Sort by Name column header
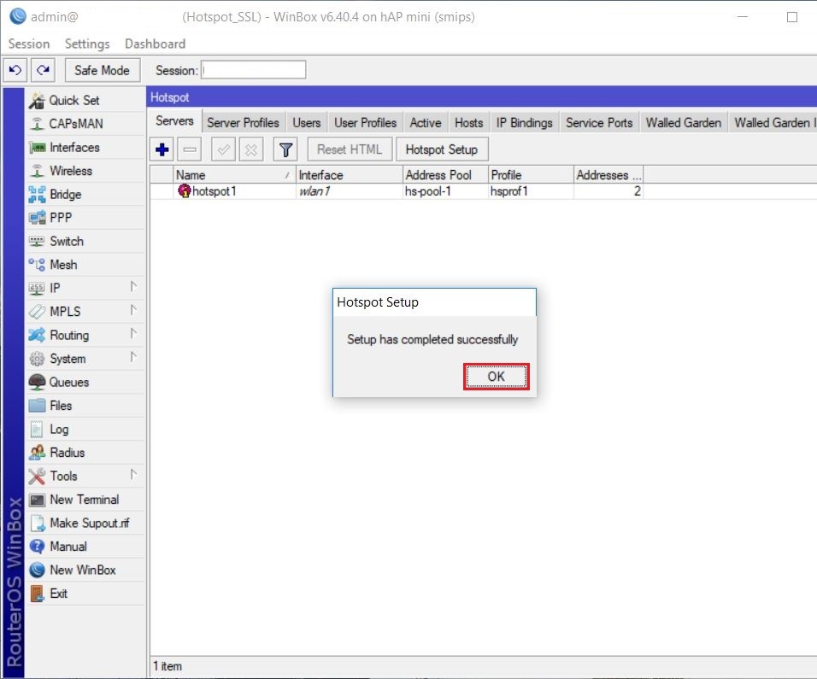817x679 pixels. coord(234,175)
